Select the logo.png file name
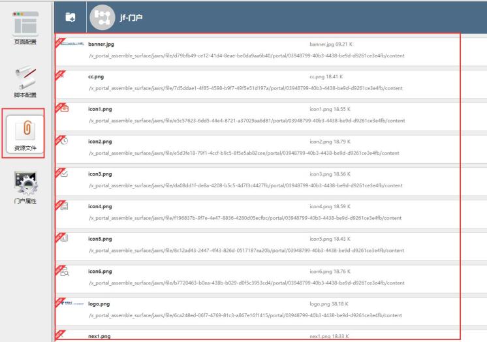Viewport: 487px width, 342px height. 99,303
